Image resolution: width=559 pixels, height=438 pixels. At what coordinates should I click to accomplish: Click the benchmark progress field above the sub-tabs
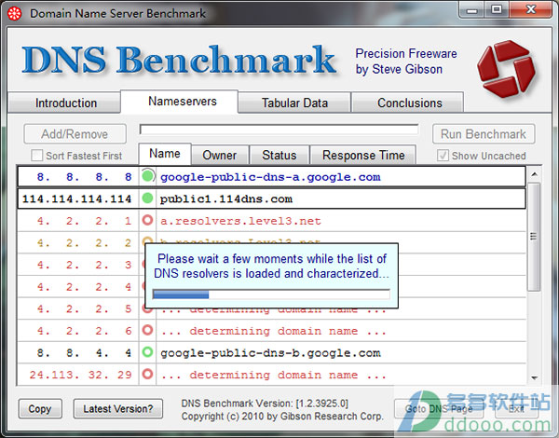click(x=279, y=130)
